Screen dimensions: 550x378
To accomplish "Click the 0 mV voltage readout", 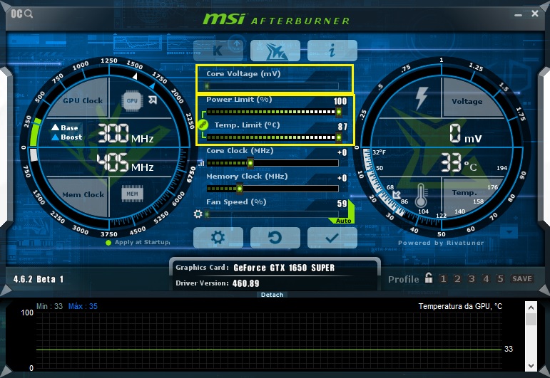I will click(x=466, y=133).
